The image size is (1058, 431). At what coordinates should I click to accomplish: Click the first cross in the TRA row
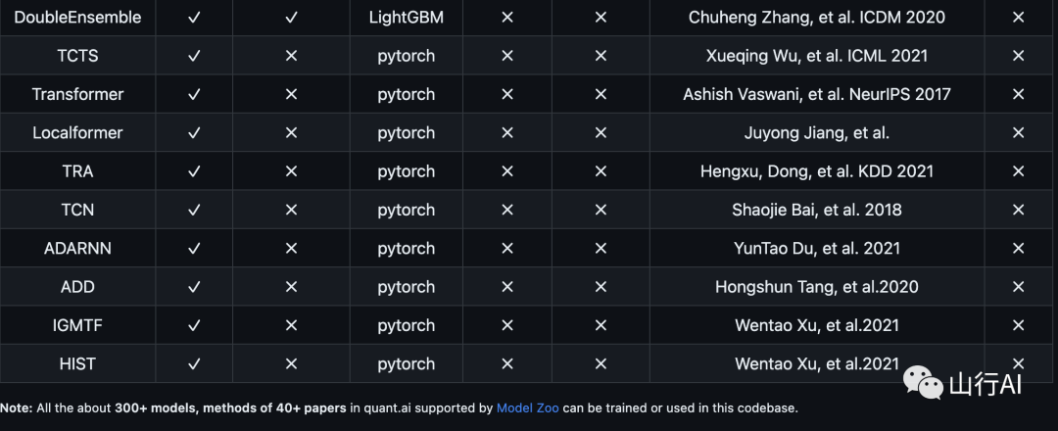coord(292,171)
